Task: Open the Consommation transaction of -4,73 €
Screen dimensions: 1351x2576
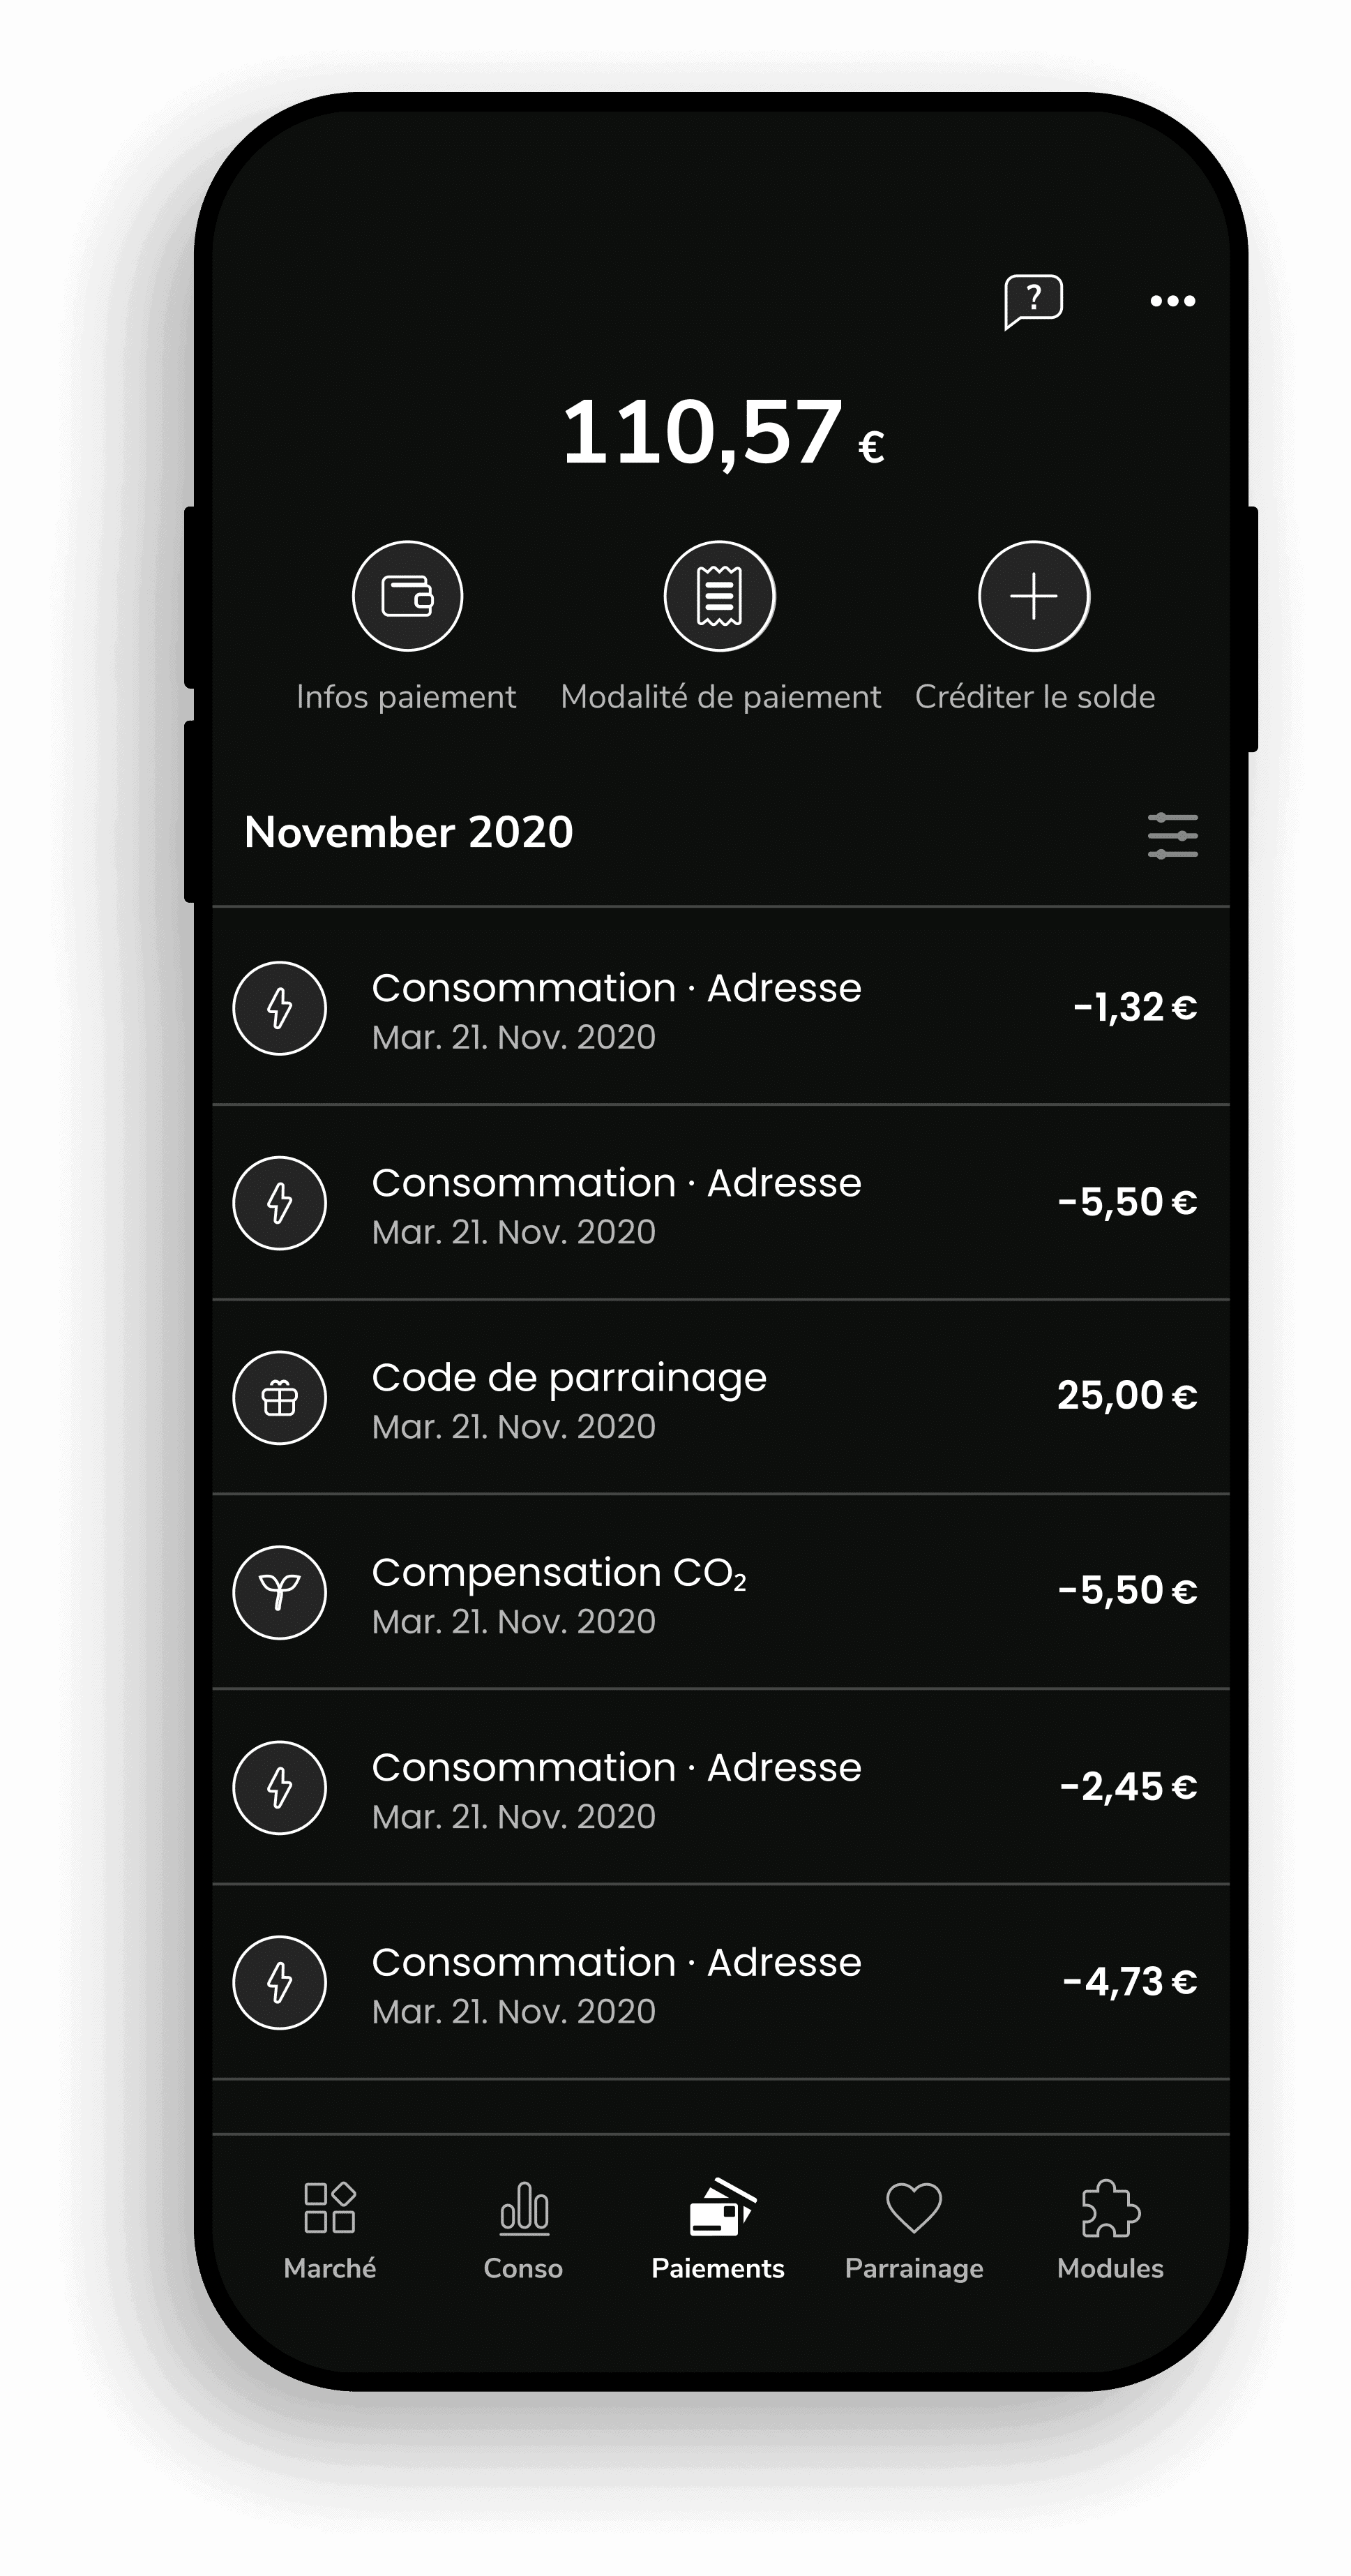Action: (720, 1982)
